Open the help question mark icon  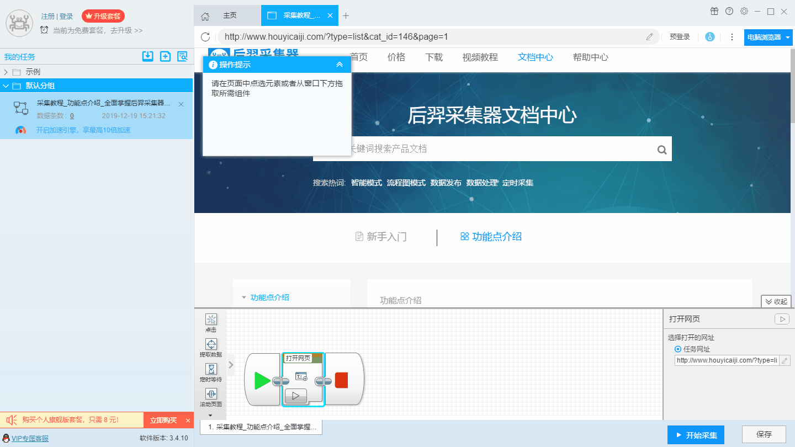click(729, 11)
